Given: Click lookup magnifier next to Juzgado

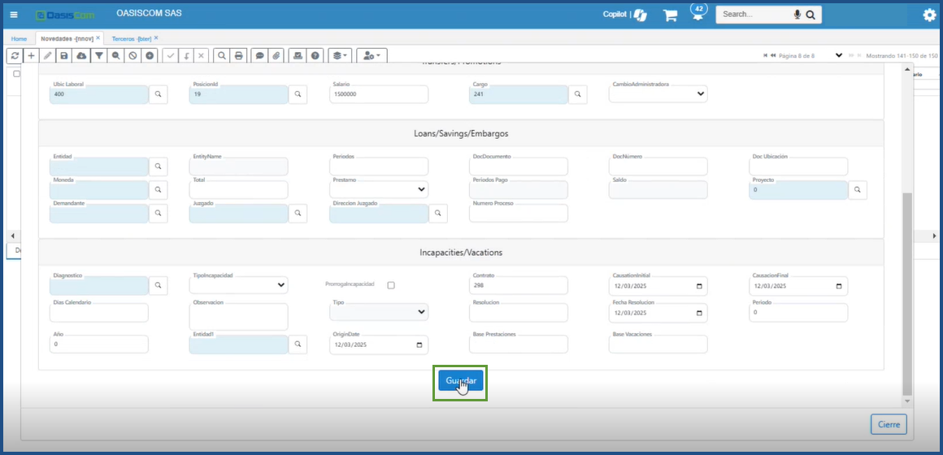Looking at the screenshot, I should pos(298,214).
